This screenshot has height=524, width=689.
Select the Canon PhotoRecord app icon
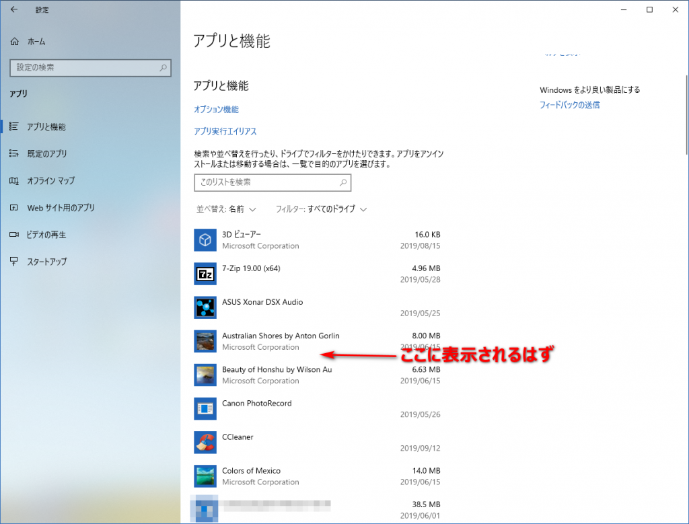(205, 408)
